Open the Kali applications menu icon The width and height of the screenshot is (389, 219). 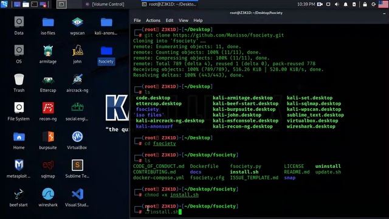(x=4, y=4)
